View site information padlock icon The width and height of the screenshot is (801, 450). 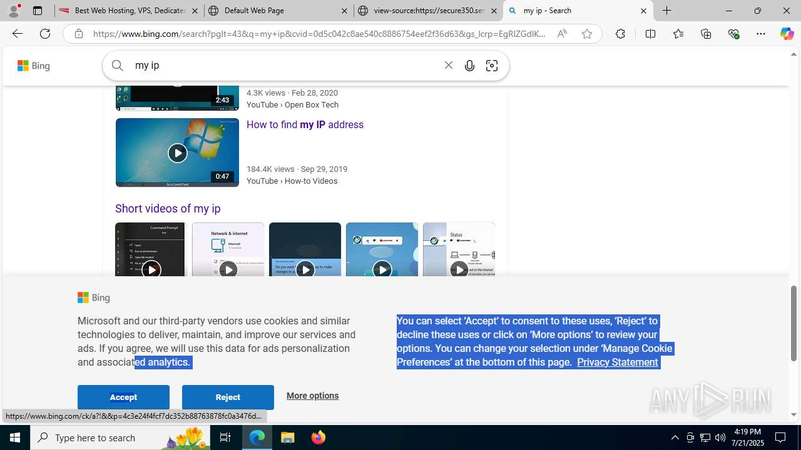point(78,34)
